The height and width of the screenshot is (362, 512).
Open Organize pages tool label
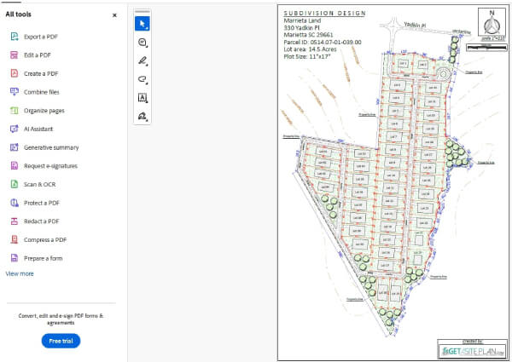coord(44,111)
